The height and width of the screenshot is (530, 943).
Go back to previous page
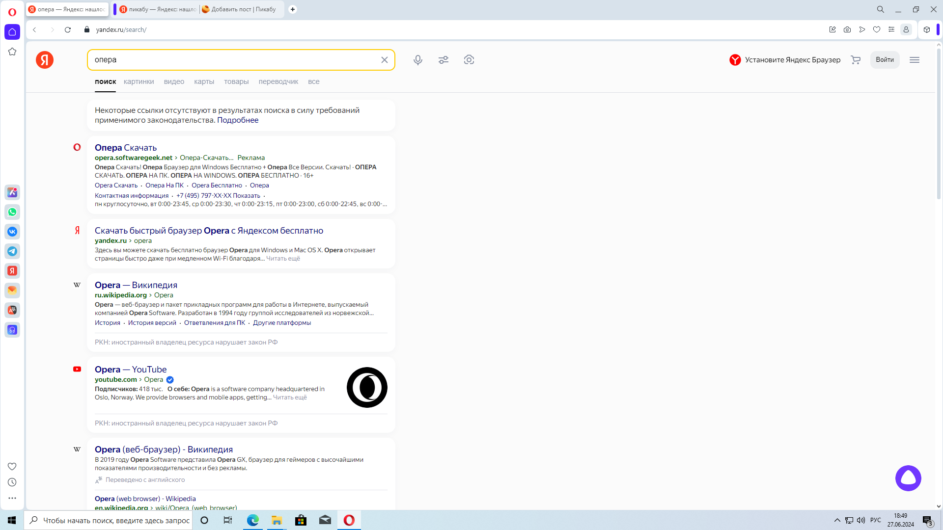pyautogui.click(x=34, y=30)
